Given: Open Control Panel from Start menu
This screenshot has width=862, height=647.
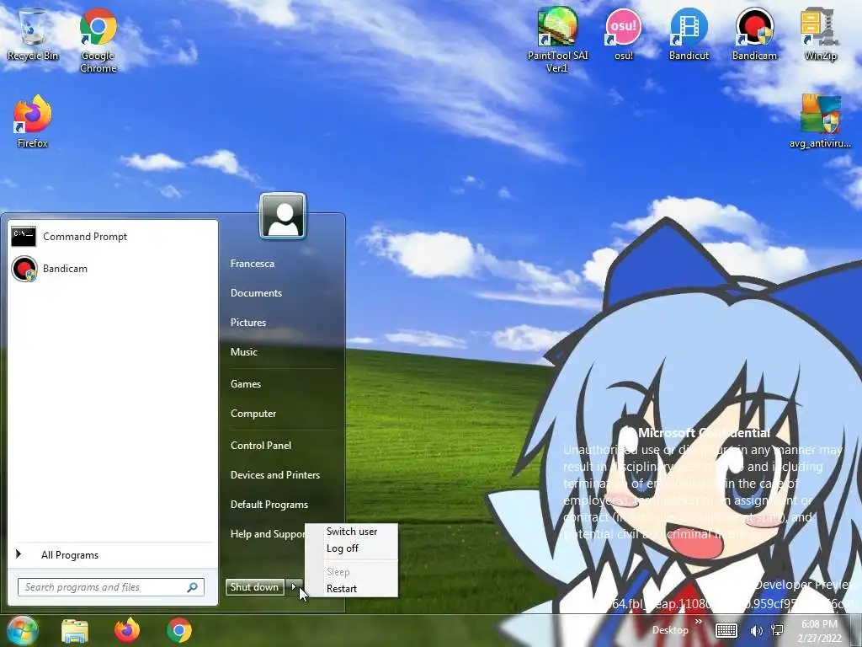Looking at the screenshot, I should (261, 446).
